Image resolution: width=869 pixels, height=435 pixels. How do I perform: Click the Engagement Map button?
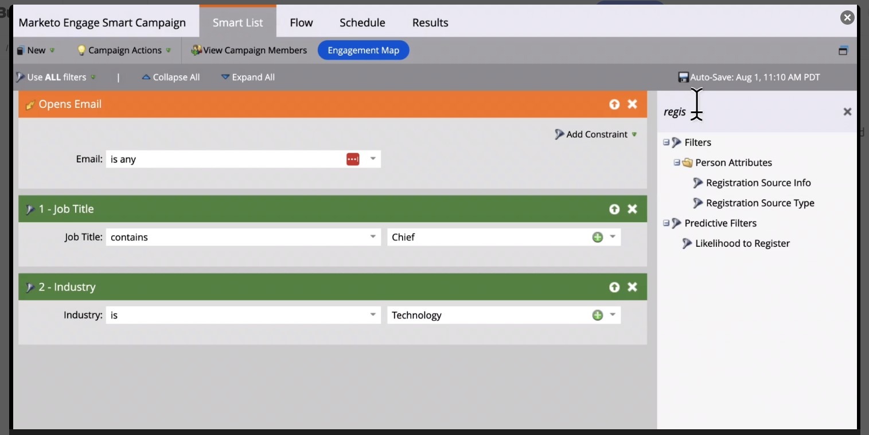[x=363, y=50]
